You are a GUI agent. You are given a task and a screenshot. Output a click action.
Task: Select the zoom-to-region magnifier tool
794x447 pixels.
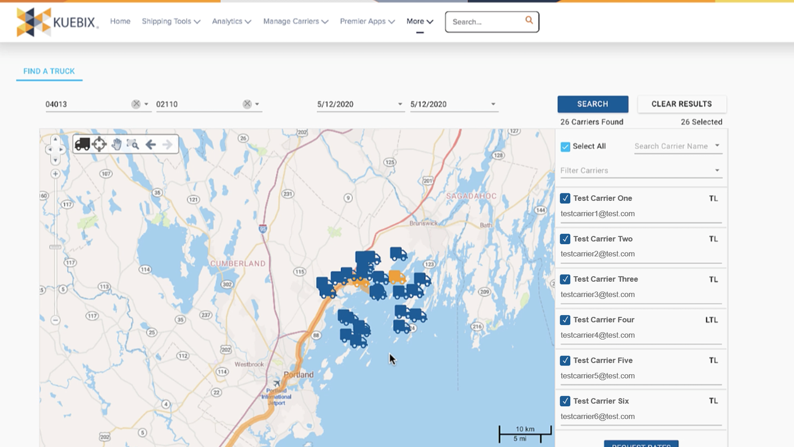(132, 144)
